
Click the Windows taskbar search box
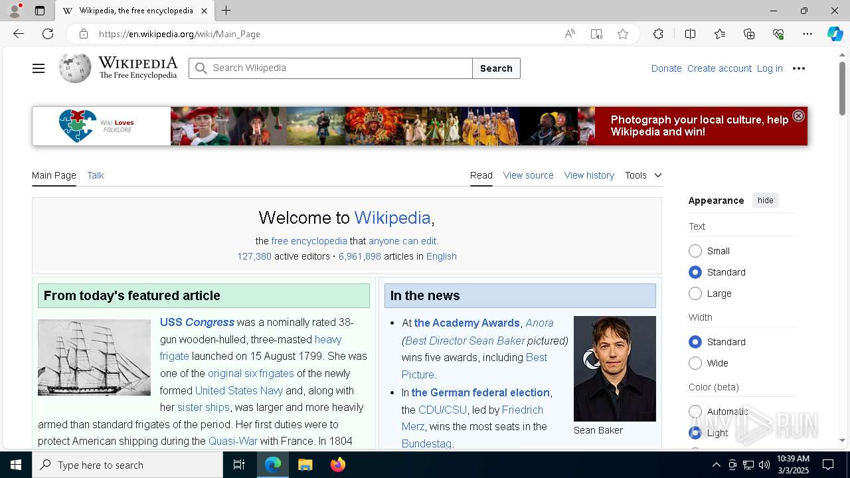pos(127,465)
